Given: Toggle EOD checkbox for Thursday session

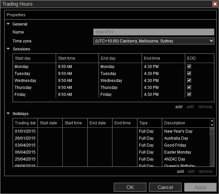Looking at the screenshot, I should [x=189, y=87].
